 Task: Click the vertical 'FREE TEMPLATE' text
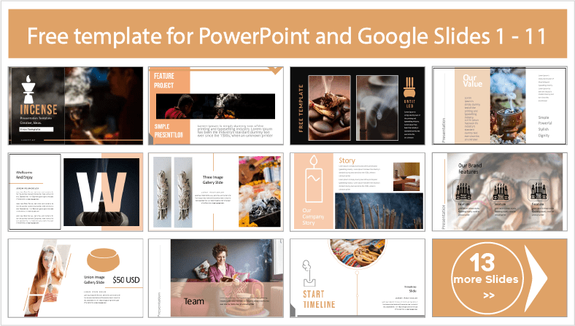click(301, 108)
